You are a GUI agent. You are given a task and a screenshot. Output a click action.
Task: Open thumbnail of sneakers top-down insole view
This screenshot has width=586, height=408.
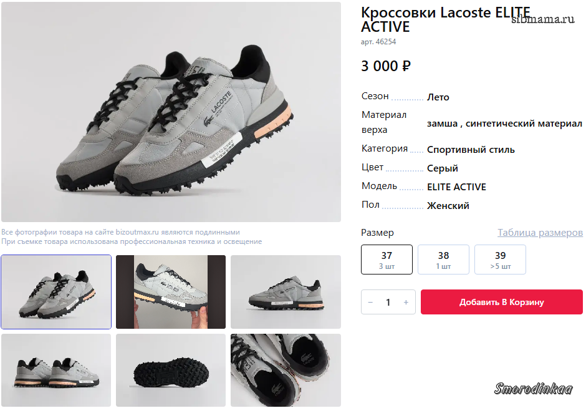286,371
